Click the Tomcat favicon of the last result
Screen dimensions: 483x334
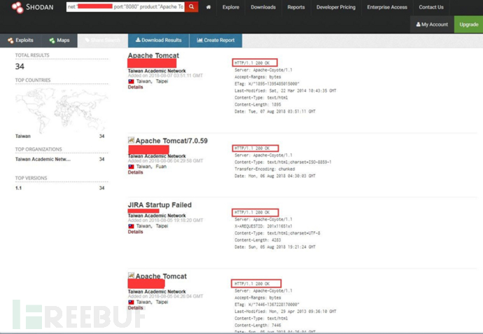point(131,275)
